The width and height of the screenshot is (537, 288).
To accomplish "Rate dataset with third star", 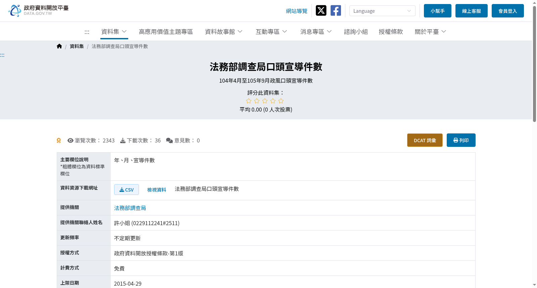I will (x=265, y=101).
